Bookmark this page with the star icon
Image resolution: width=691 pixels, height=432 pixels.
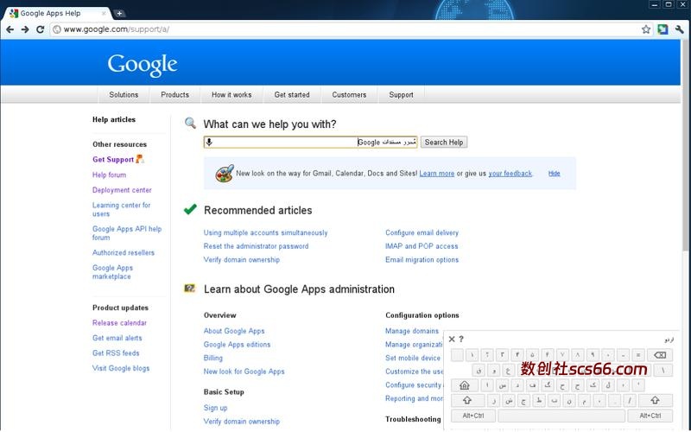click(646, 29)
